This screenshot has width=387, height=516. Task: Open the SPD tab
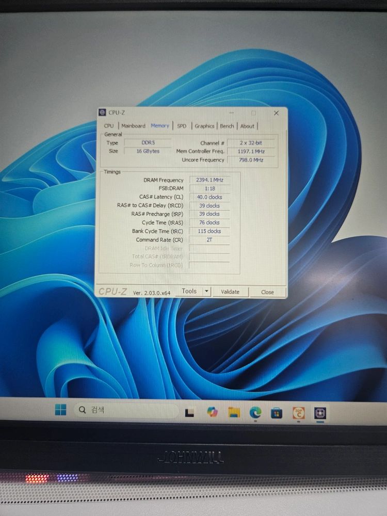click(182, 126)
